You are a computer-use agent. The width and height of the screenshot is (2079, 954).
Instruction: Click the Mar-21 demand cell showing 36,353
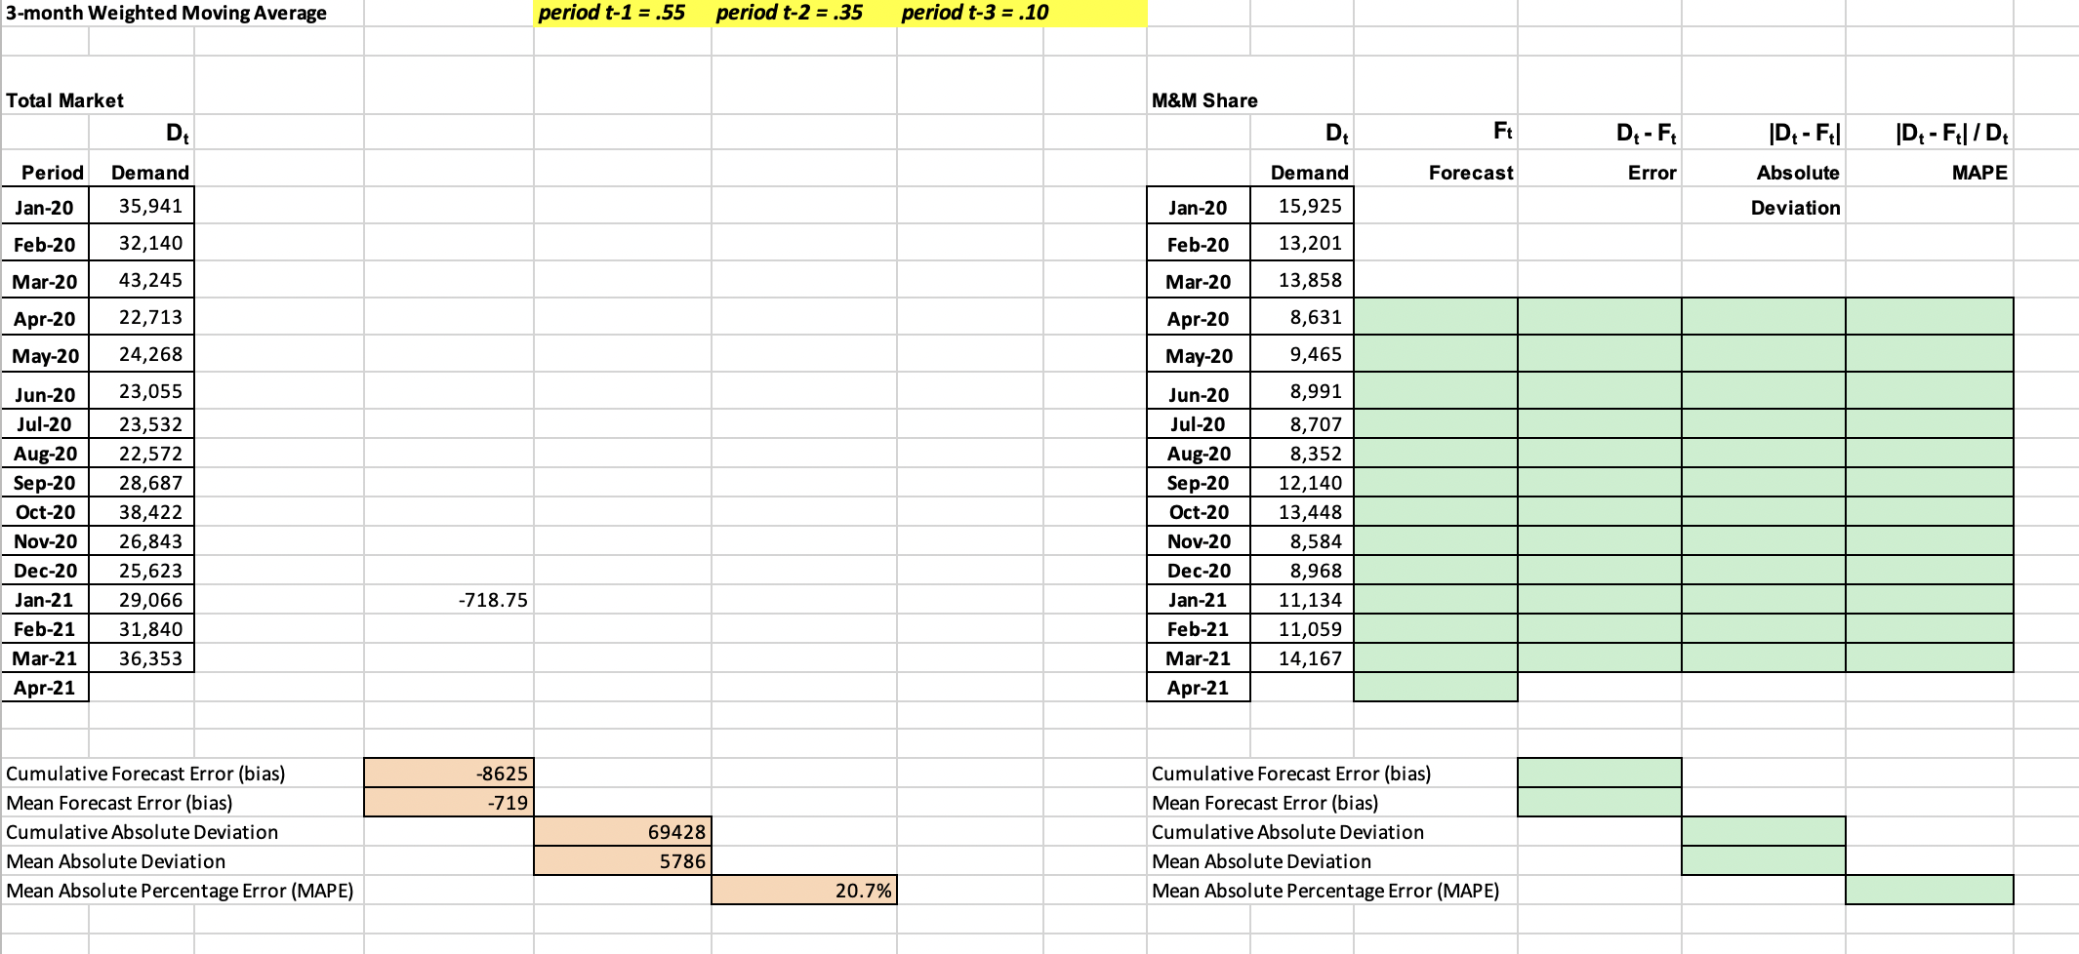[x=142, y=657]
